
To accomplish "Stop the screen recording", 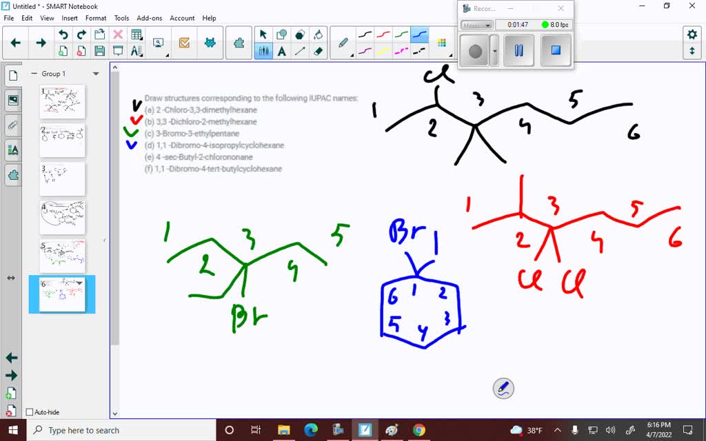I will point(555,50).
